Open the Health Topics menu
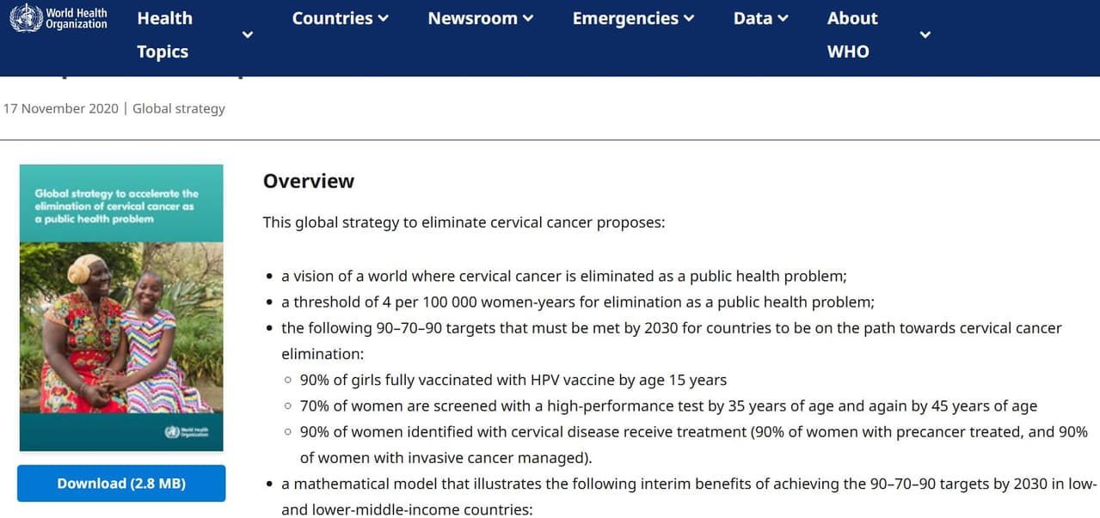The height and width of the screenshot is (518, 1100). coord(164,34)
